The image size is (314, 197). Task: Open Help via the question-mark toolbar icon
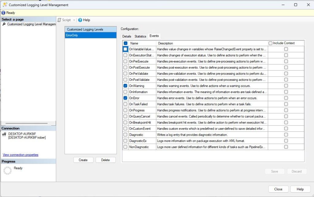pyautogui.click(x=80, y=20)
